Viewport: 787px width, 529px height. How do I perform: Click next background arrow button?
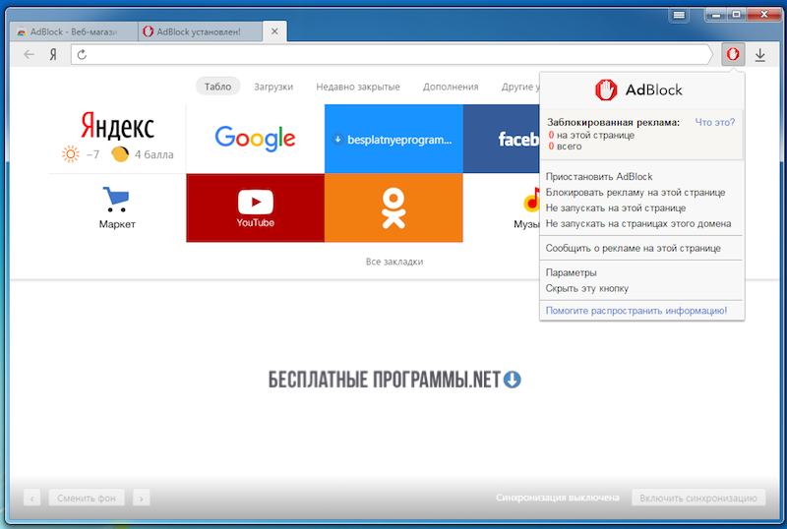point(141,498)
